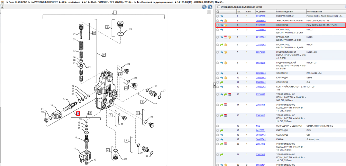The width and height of the screenshot is (346, 166).
Task: Select callout 2 box in the diagram
Action: 90,113
